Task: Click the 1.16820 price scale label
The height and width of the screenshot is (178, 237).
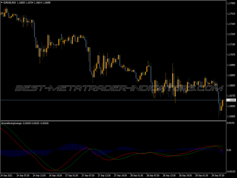Action: (231, 85)
